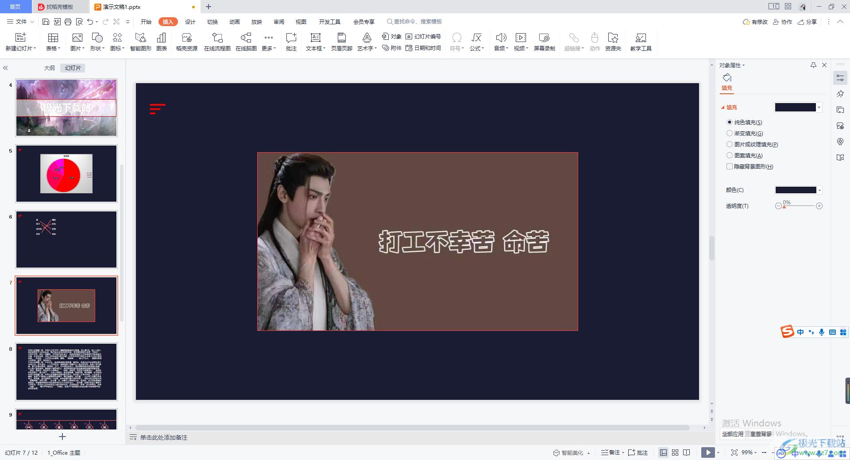Insert an attachment
This screenshot has height=460, width=850.
click(392, 48)
